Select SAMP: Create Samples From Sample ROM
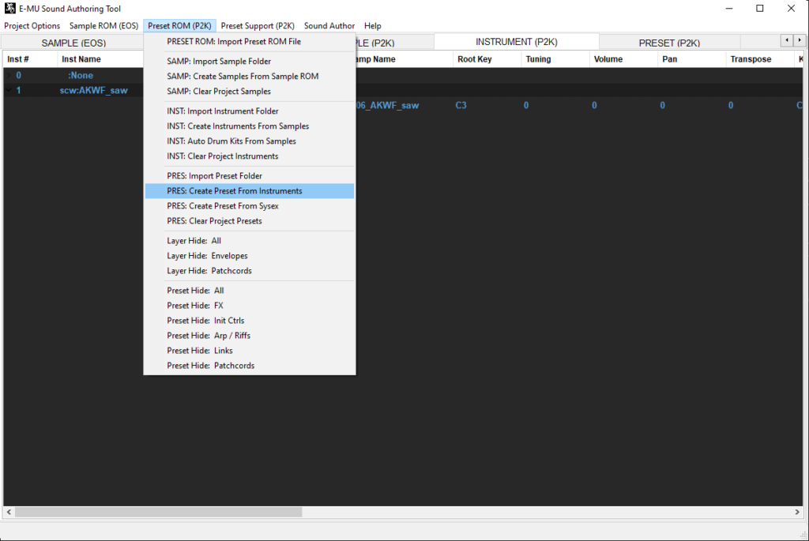 click(x=250, y=77)
